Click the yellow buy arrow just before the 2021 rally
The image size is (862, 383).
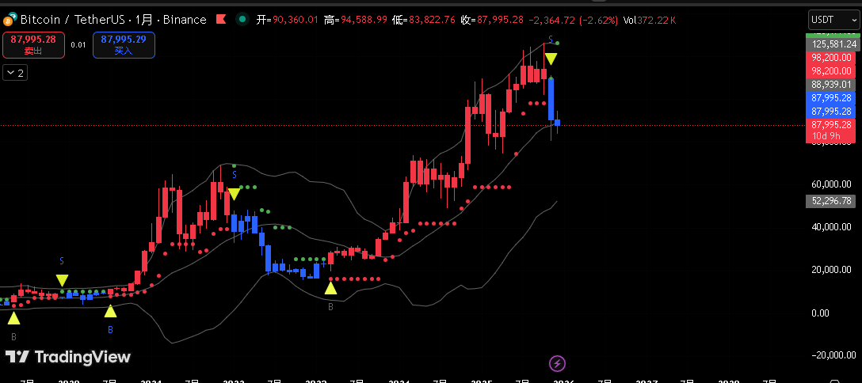click(x=110, y=311)
